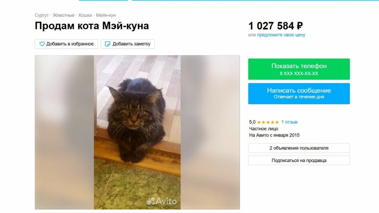Viewport: 379px width, 213px height.
Task: Click the listing title Продам кота Мэй-куна
Action: coord(92,26)
